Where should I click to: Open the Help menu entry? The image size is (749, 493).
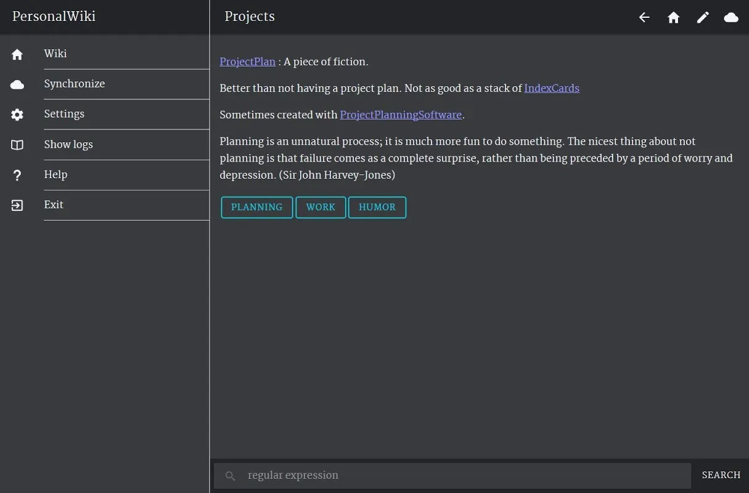point(105,174)
